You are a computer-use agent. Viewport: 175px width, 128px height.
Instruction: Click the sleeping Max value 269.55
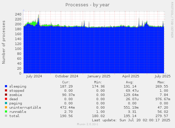(162, 87)
